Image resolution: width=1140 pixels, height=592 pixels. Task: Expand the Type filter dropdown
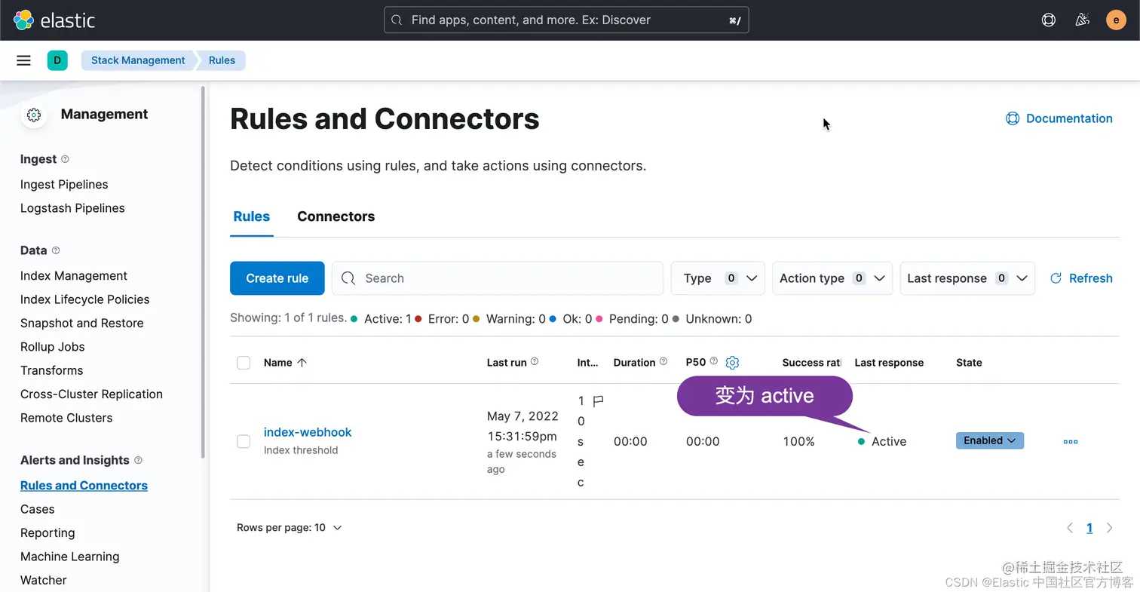718,278
